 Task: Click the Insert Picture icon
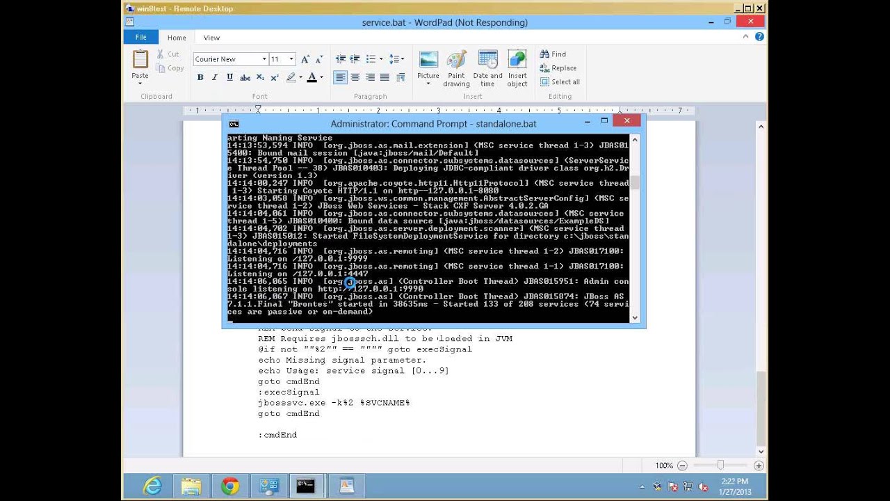tap(428, 60)
